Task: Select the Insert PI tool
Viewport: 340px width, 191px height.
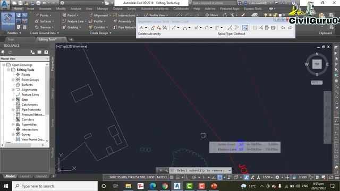Action: (x=152, y=28)
